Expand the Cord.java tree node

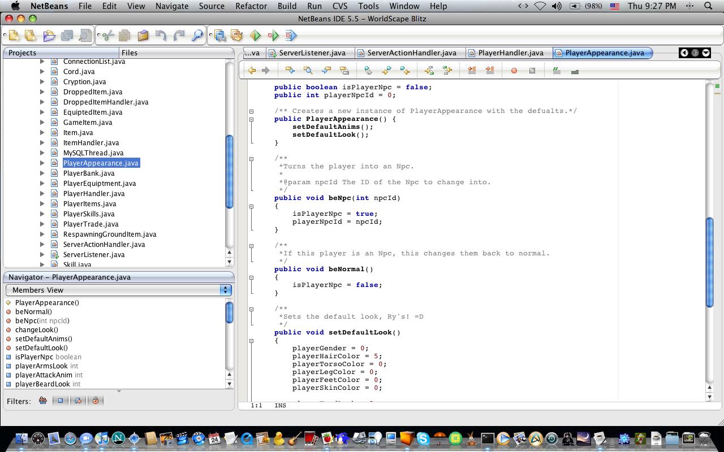[42, 72]
